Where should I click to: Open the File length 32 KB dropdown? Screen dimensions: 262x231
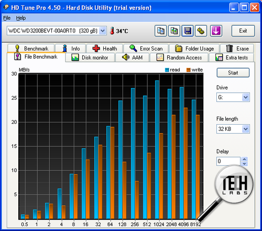[x=246, y=129]
